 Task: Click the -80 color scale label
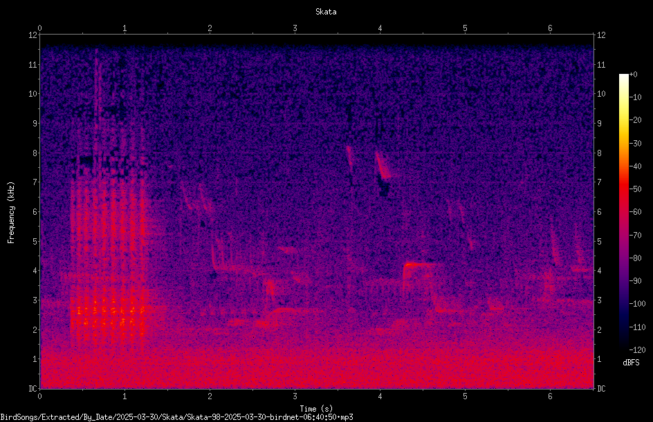(635, 258)
